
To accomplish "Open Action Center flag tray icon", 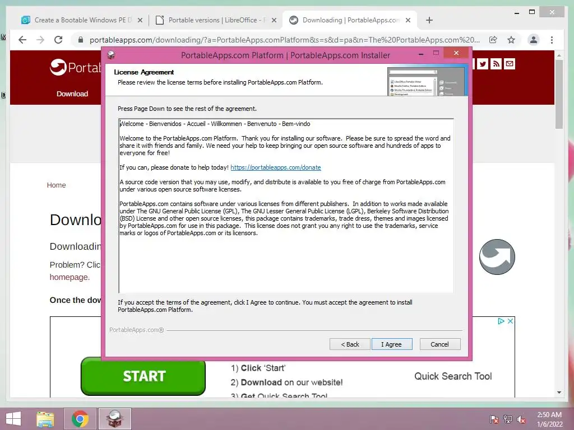I will coord(494,419).
